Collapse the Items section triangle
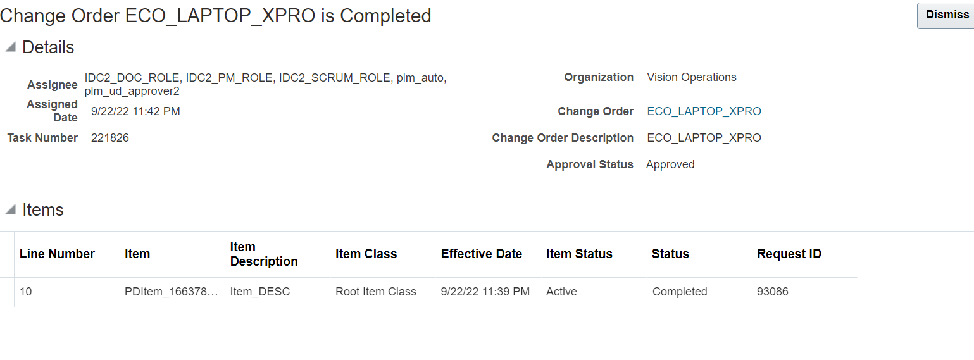The width and height of the screenshot is (974, 360). point(10,210)
